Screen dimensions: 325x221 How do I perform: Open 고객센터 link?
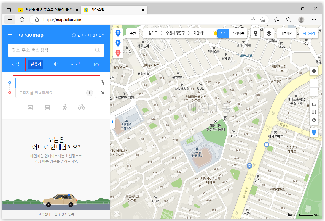click(44, 214)
